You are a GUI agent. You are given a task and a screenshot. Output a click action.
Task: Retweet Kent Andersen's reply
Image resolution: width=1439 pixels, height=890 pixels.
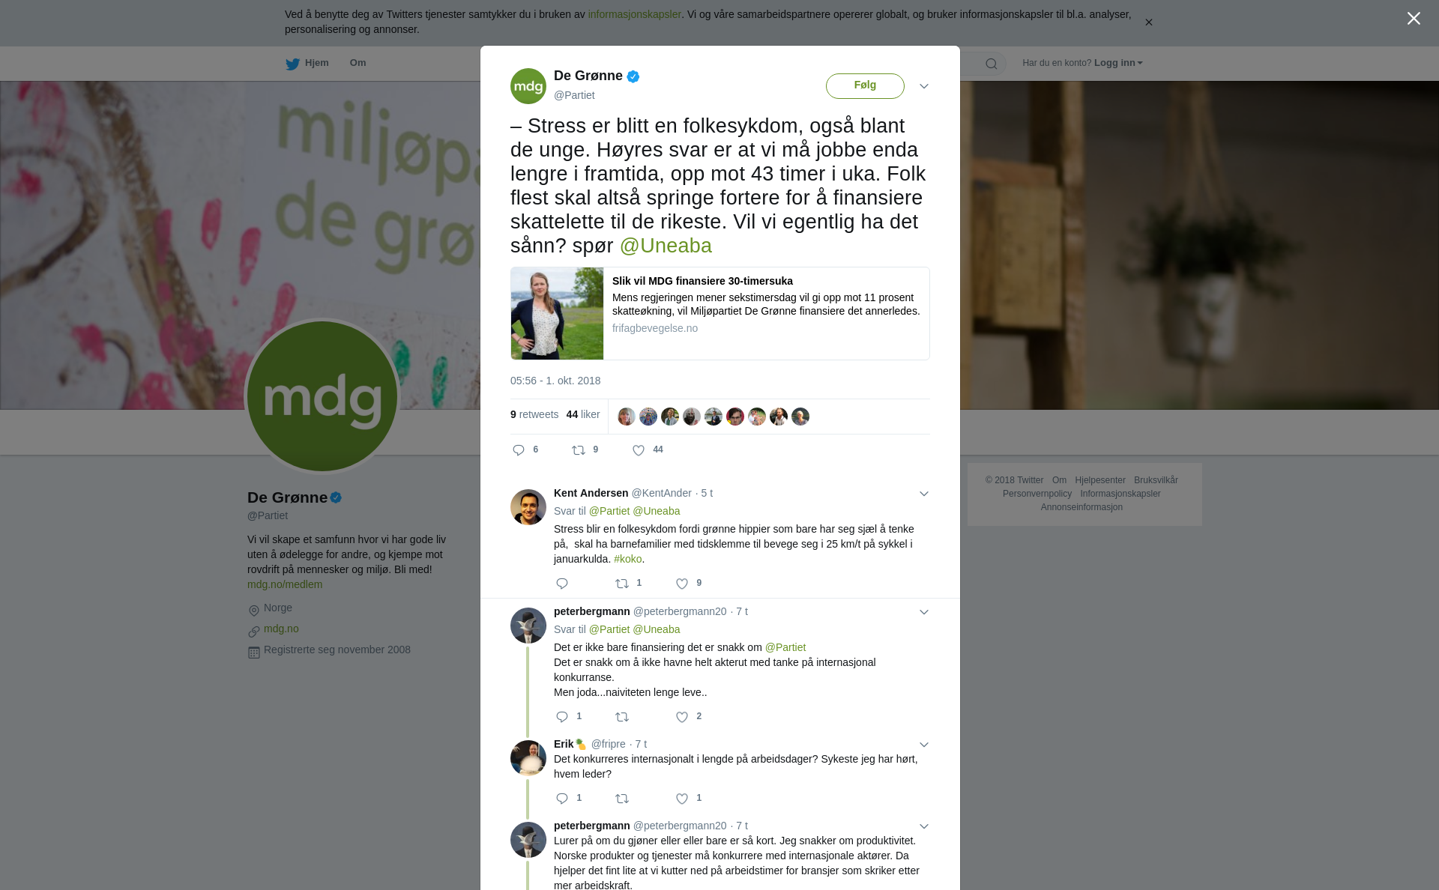pyautogui.click(x=622, y=584)
